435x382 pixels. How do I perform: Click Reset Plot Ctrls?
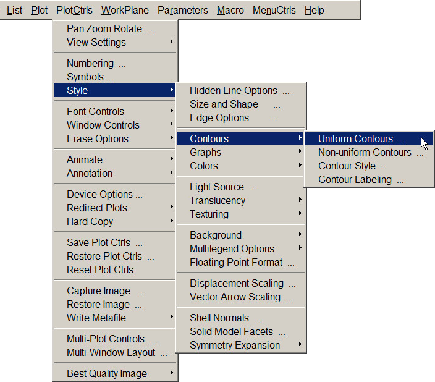click(100, 270)
